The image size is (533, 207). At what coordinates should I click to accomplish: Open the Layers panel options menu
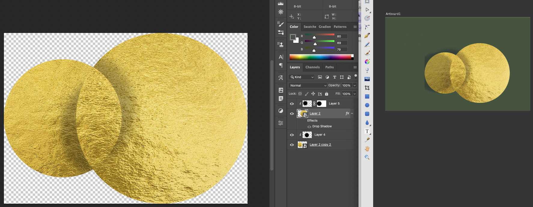(x=355, y=67)
